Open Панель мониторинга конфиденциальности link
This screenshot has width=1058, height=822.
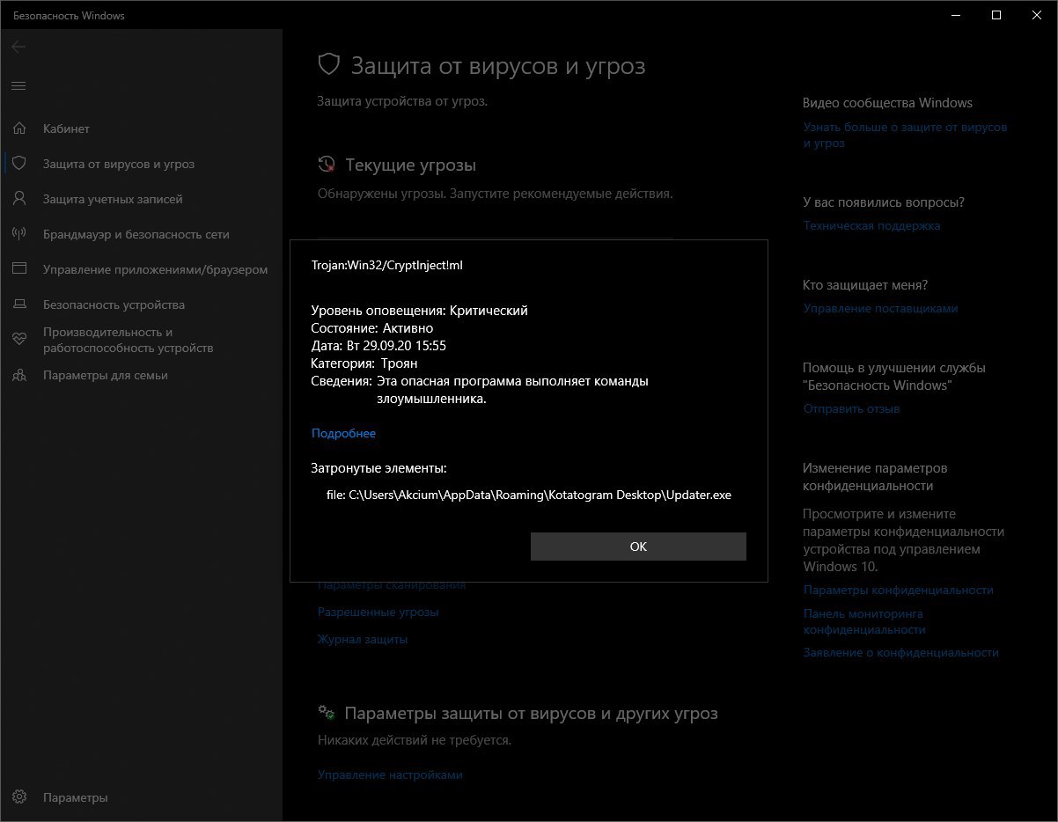(x=863, y=621)
